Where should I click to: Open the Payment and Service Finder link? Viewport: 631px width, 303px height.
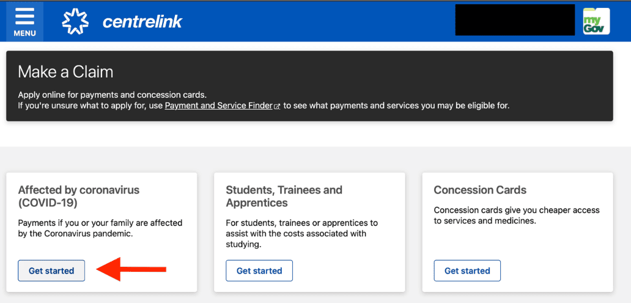coord(219,106)
